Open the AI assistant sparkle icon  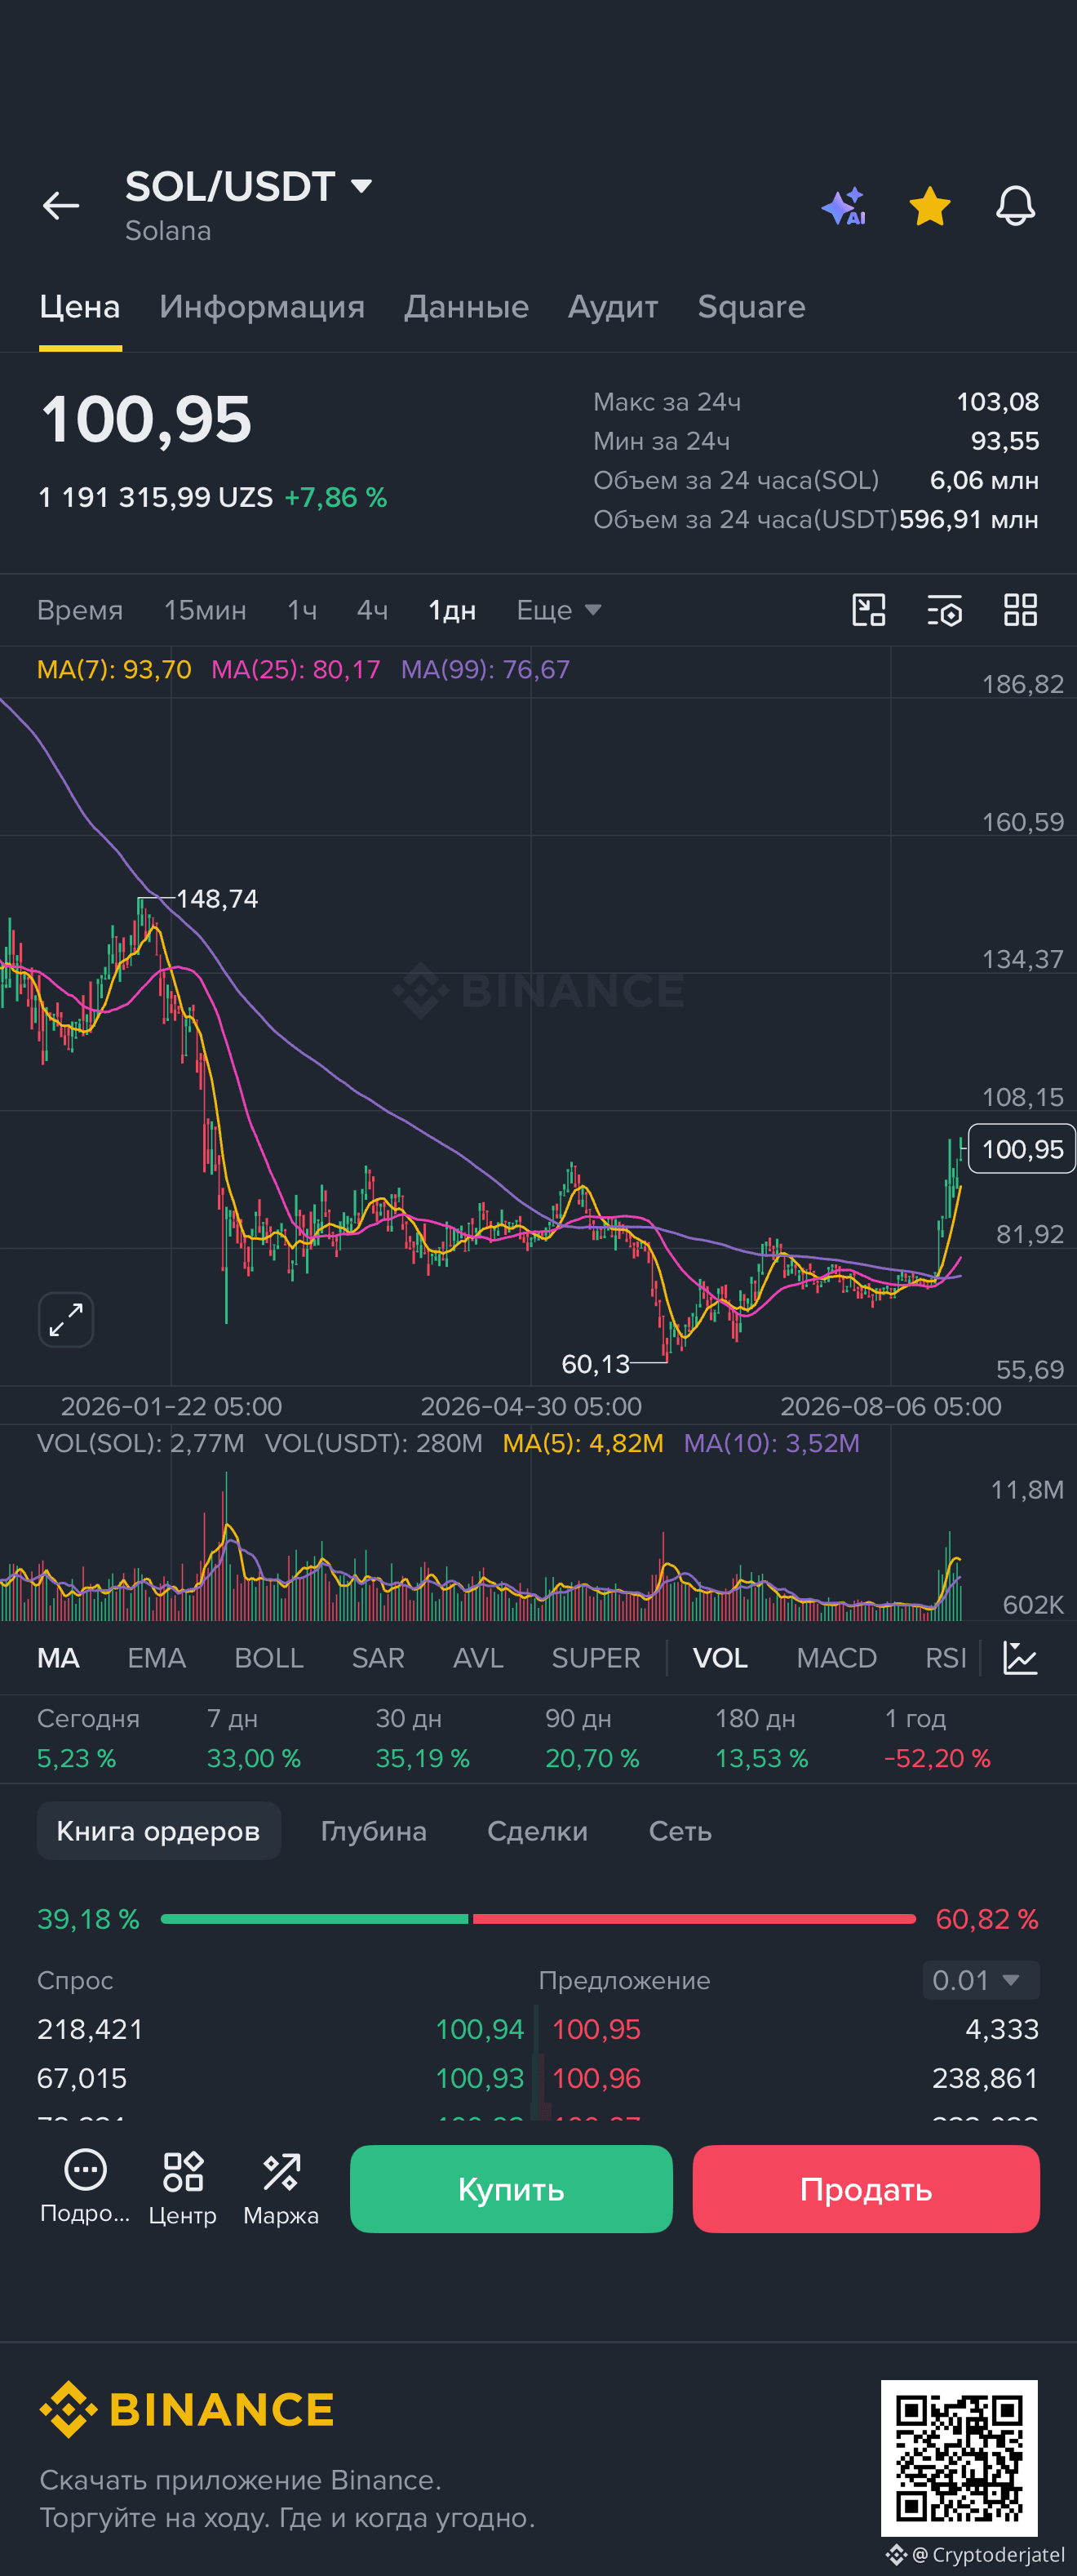(x=844, y=206)
